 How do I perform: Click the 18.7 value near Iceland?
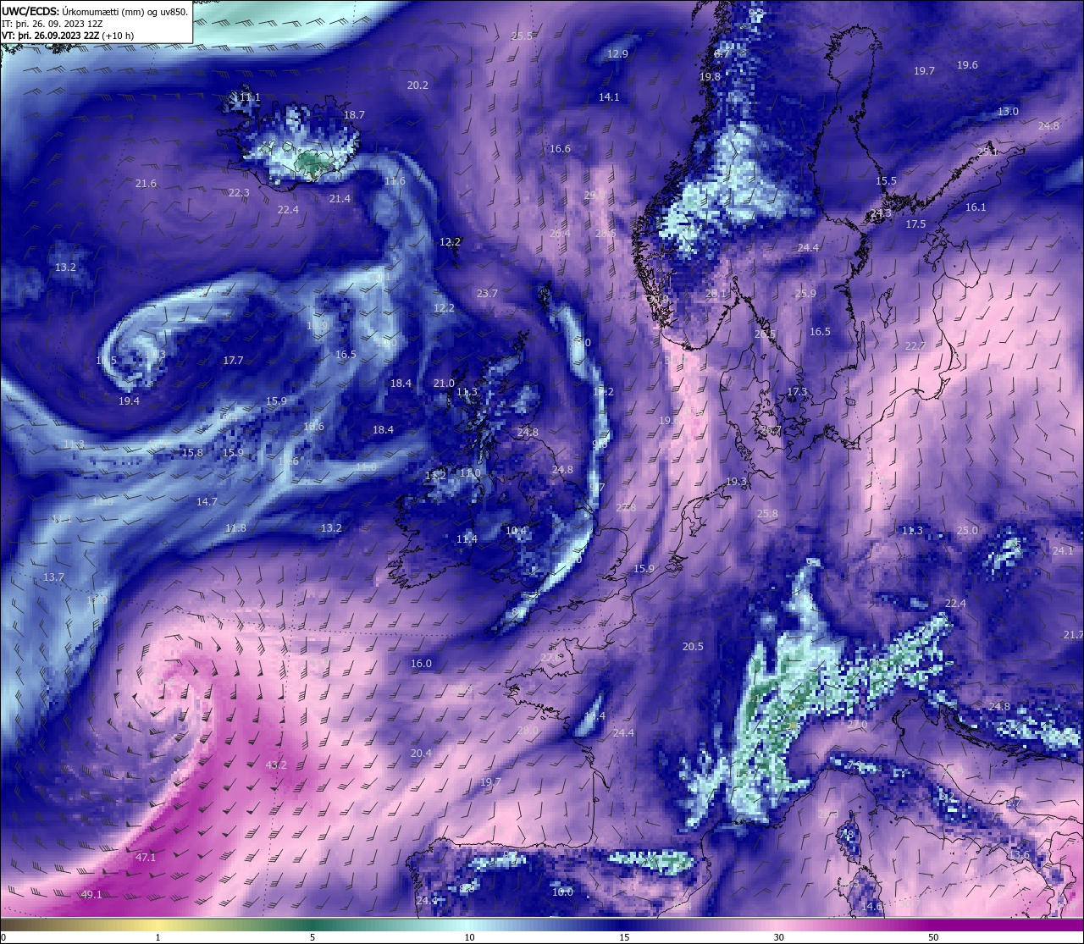click(354, 114)
